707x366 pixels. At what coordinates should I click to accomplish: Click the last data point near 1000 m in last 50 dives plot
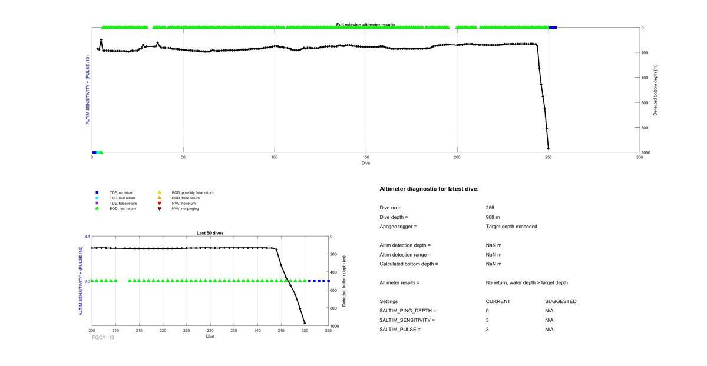point(305,323)
